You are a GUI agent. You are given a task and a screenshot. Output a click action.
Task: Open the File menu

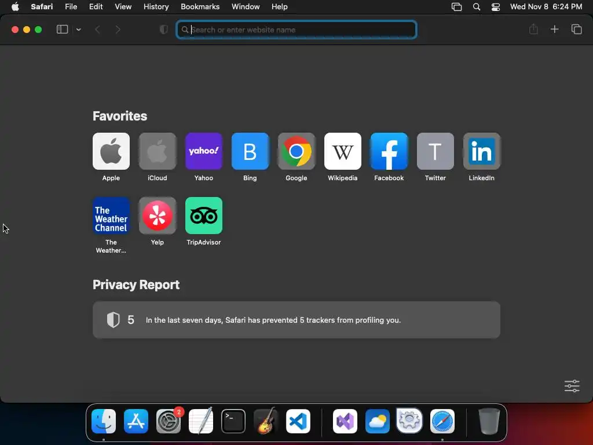(x=71, y=7)
